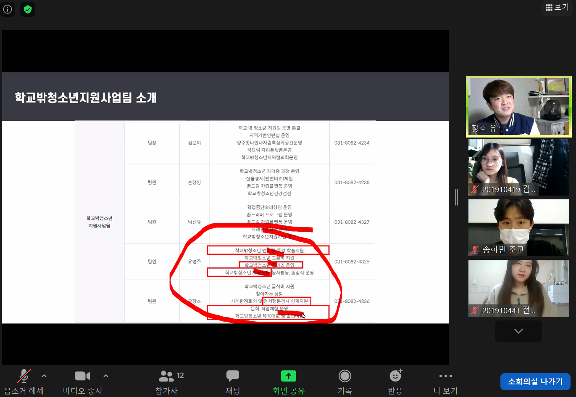Click the panel resize divider handle
576x397 pixels.
[x=456, y=197]
